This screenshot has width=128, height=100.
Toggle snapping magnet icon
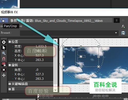pos(4,59)
